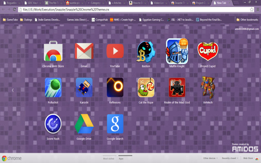The width and height of the screenshot is (261, 163).
Task: Switch to The No Tw tab
Action: tap(53, 3)
